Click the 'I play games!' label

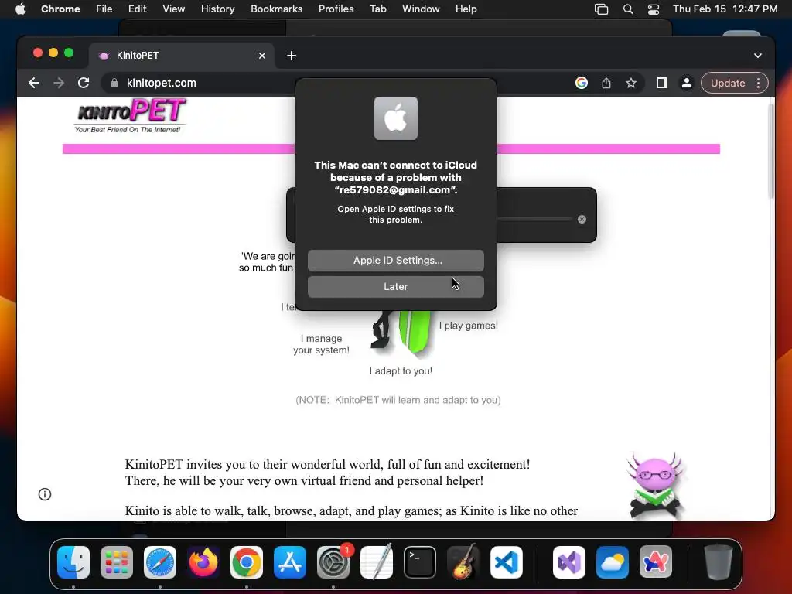pos(468,326)
